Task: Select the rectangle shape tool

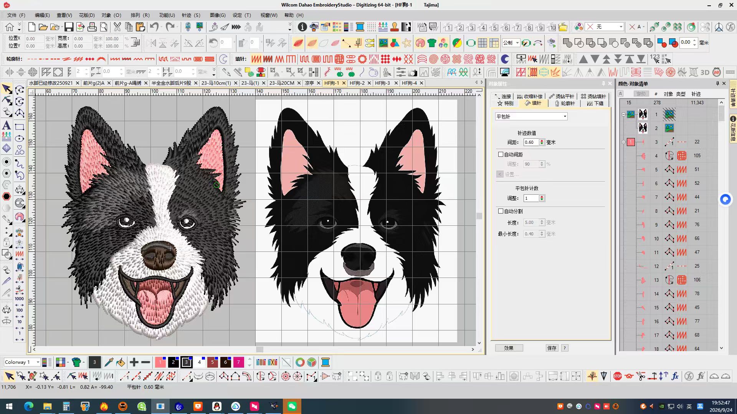Action: [20, 127]
